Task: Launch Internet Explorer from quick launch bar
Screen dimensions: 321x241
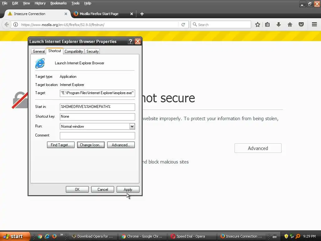Action: pos(47,236)
